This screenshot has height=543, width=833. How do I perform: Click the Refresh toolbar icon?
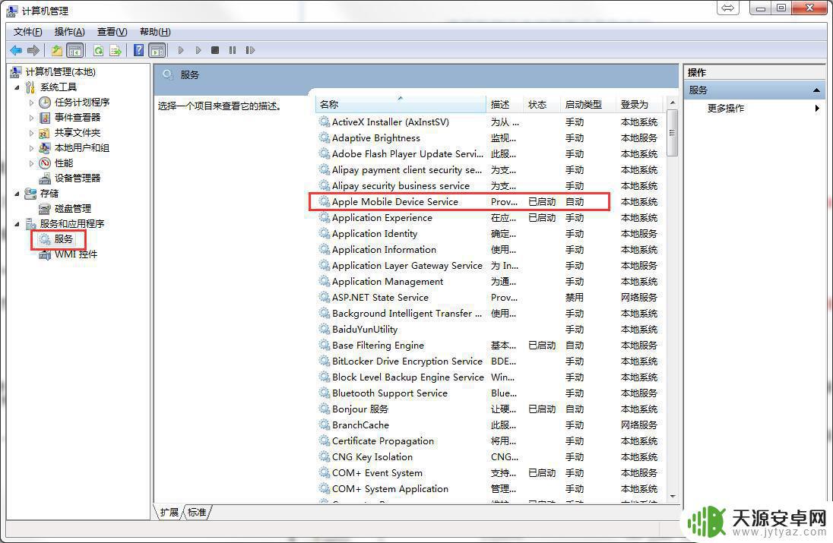(x=98, y=50)
